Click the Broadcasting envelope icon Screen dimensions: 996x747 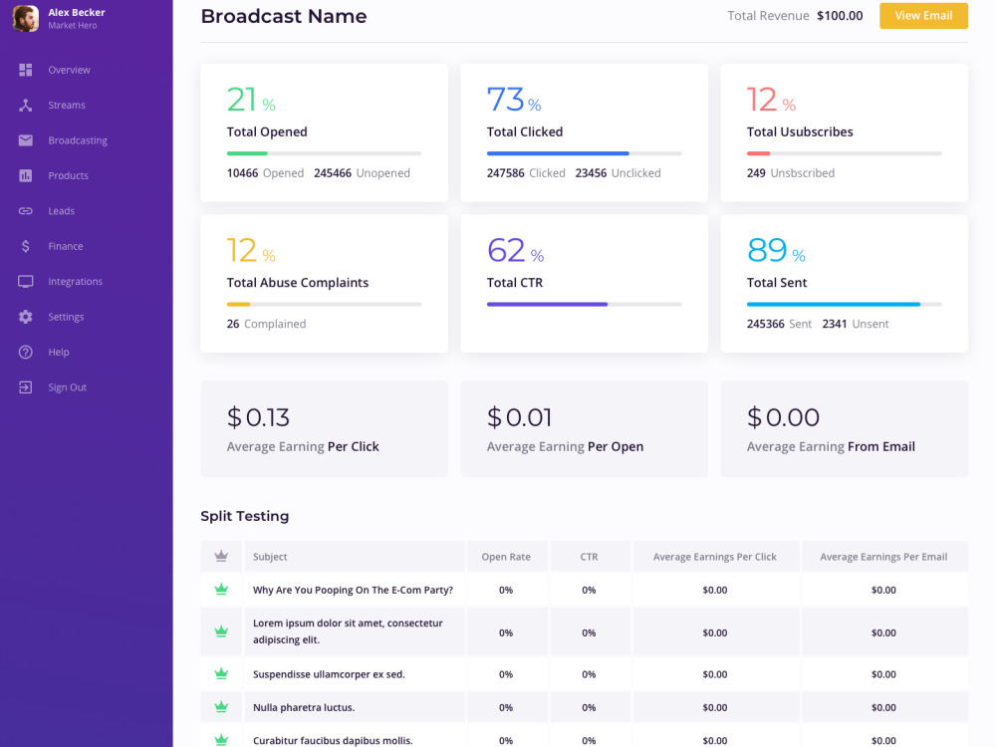tap(26, 140)
